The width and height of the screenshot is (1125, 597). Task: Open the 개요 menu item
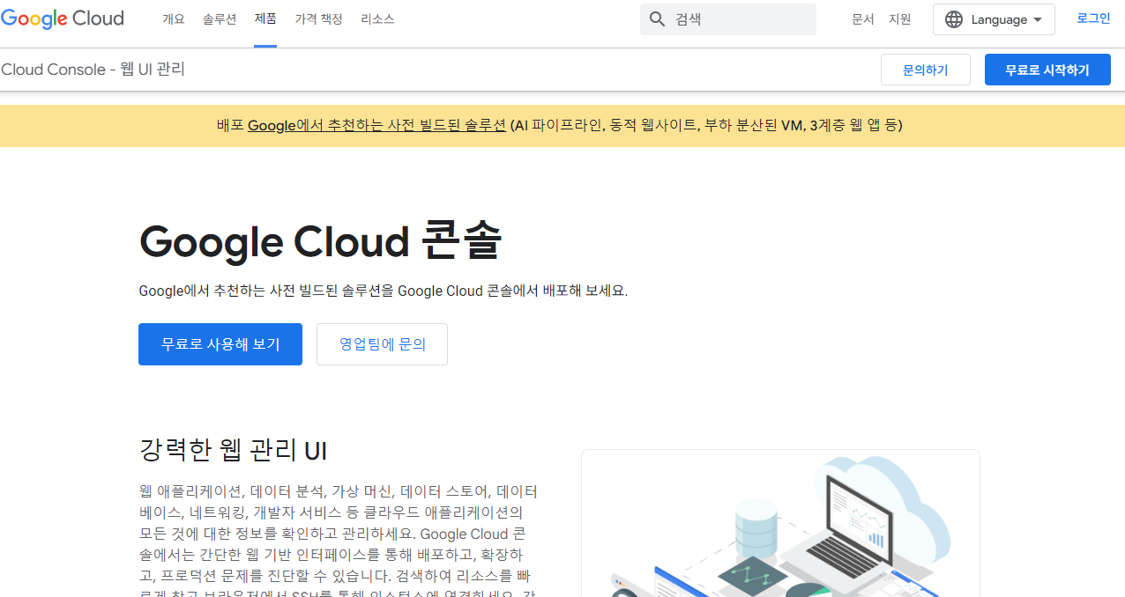173,18
